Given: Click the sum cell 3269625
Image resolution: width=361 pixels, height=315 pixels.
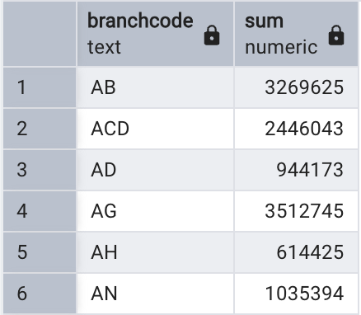Looking at the screenshot, I should coord(297,87).
